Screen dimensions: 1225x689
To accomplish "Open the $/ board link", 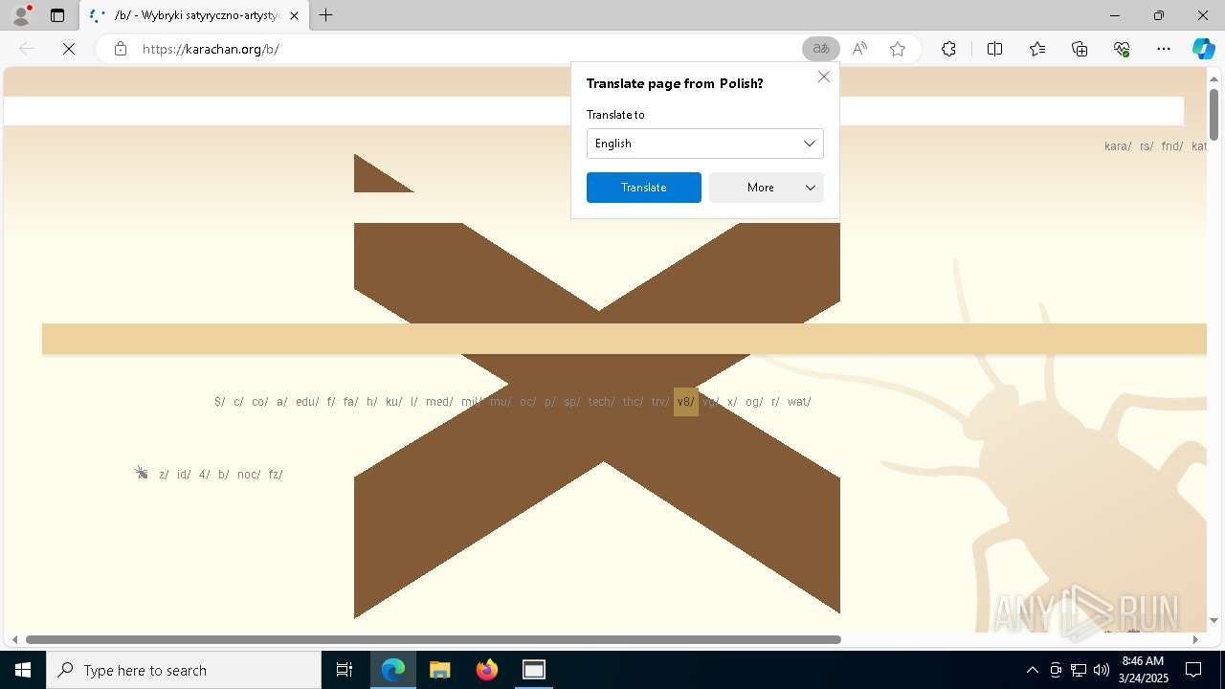I will pyautogui.click(x=220, y=402).
